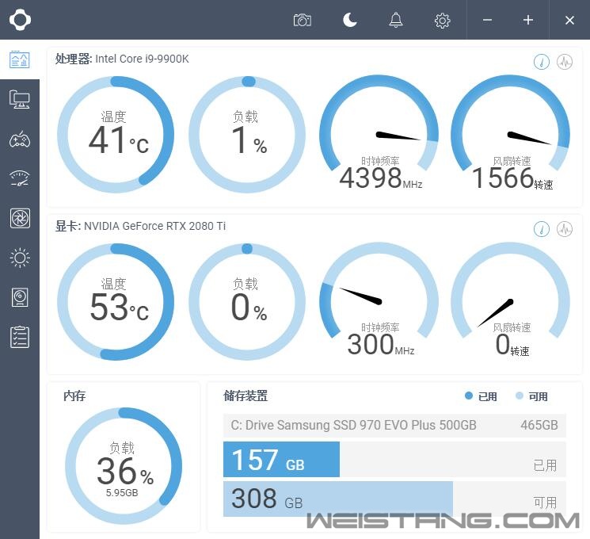The width and height of the screenshot is (590, 539).
Task: Open notifications bell icon
Action: (x=396, y=20)
